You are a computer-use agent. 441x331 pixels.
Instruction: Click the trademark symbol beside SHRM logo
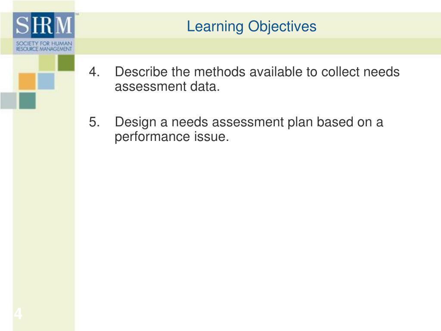pyautogui.click(x=77, y=13)
